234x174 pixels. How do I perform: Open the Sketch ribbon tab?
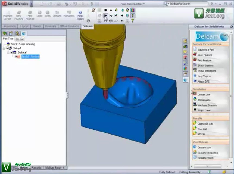point(37,26)
